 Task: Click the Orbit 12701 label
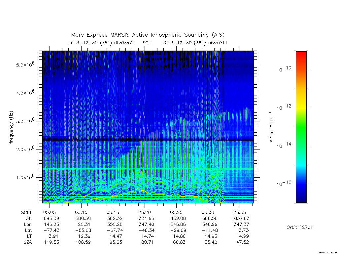coord(299,227)
